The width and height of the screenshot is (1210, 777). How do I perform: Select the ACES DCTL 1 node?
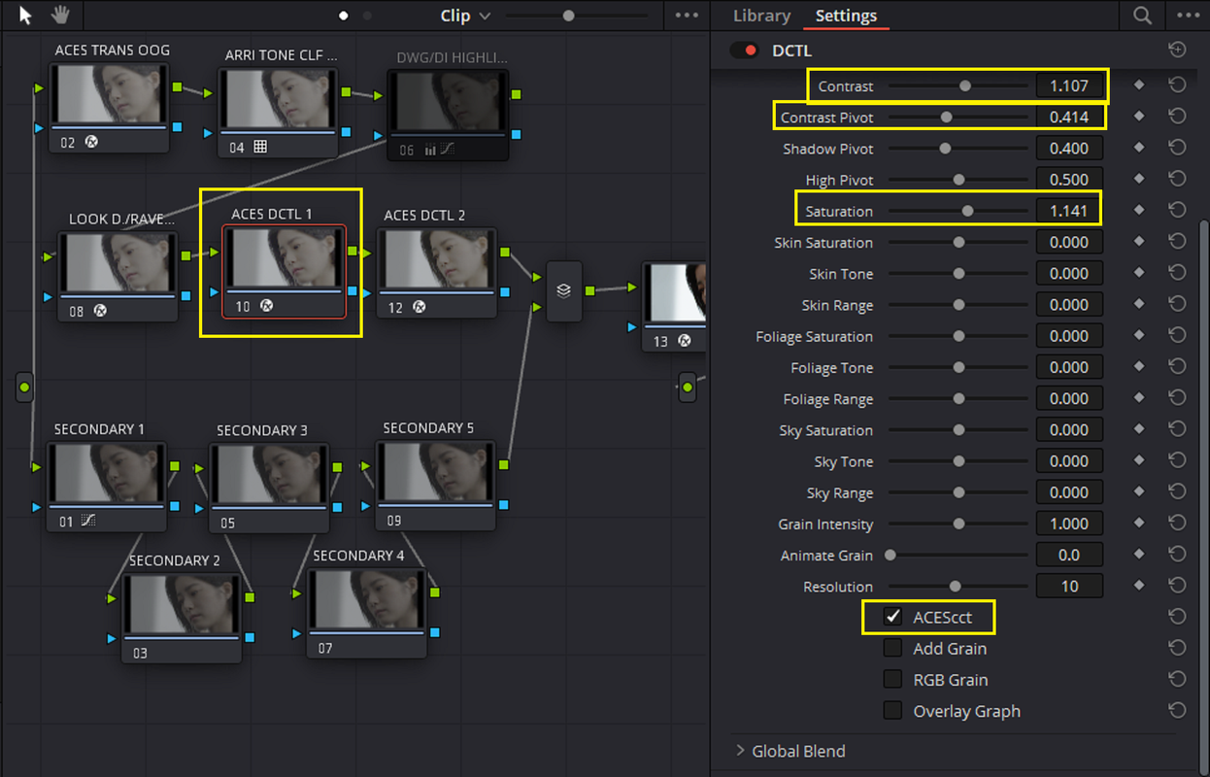284,272
